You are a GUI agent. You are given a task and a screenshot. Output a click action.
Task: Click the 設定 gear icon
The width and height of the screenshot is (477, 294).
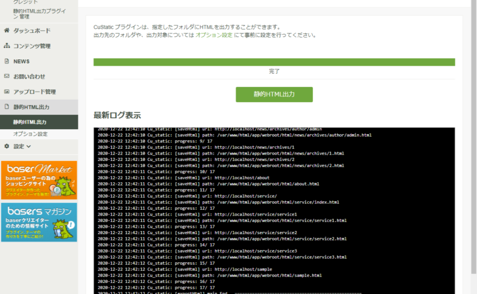tap(7, 146)
